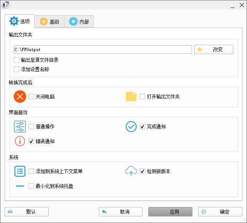The height and width of the screenshot is (223, 247).
Task: Click the red info icon beside 错误通知
Action: pyautogui.click(x=20, y=141)
